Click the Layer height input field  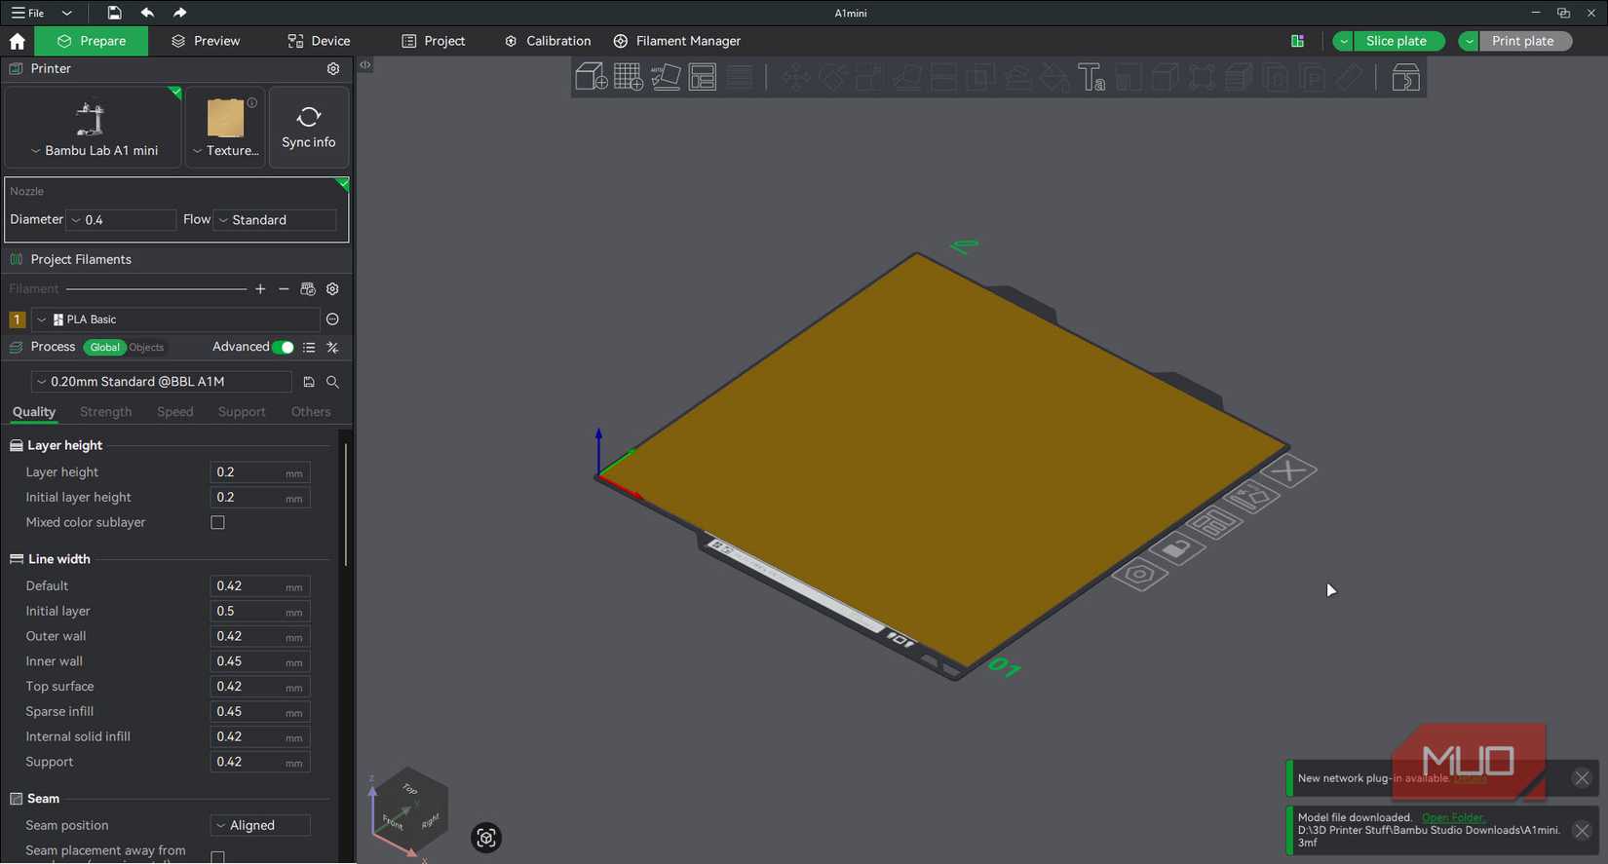click(x=260, y=472)
